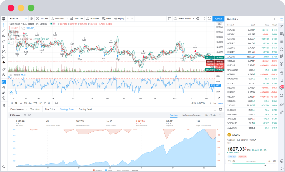Open the Indicators menu
This screenshot has width=285, height=172.
[59, 18]
